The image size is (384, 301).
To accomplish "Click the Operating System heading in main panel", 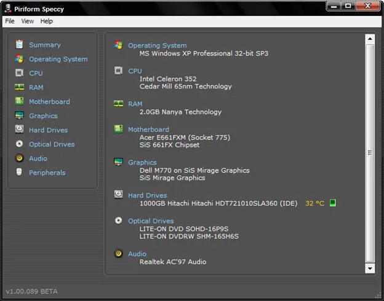I will coord(157,45).
